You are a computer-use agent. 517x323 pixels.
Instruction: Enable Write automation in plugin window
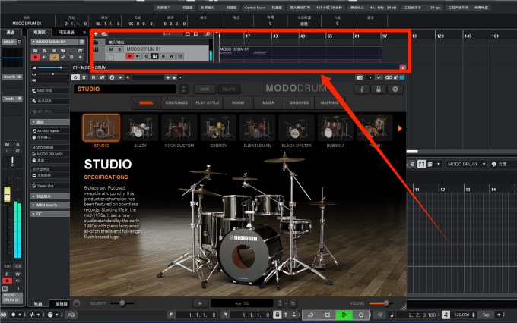tap(102, 77)
